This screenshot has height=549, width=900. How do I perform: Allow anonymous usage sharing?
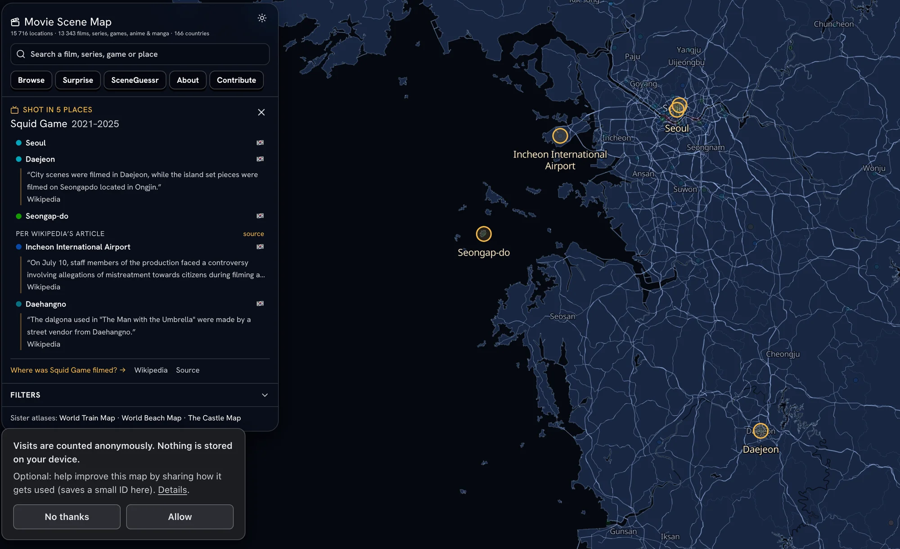point(180,517)
